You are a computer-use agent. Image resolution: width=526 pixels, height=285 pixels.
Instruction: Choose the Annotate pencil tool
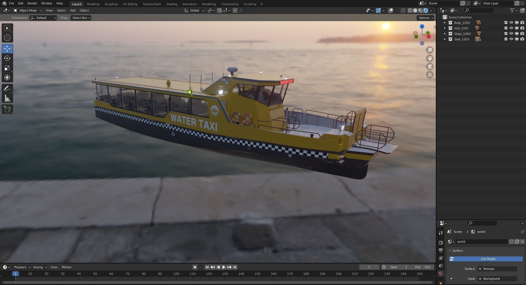7,88
